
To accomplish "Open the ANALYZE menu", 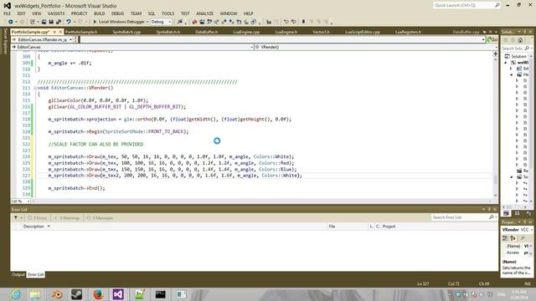I will (204, 13).
